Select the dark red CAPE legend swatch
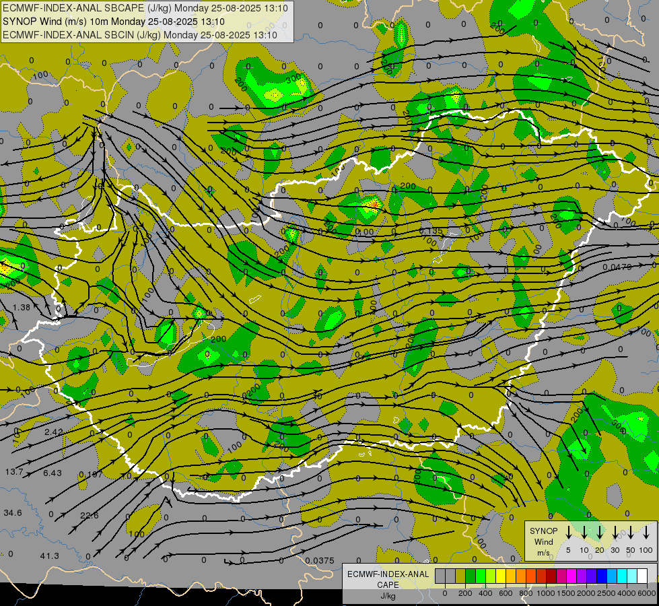The height and width of the screenshot is (606, 659). click(x=552, y=576)
